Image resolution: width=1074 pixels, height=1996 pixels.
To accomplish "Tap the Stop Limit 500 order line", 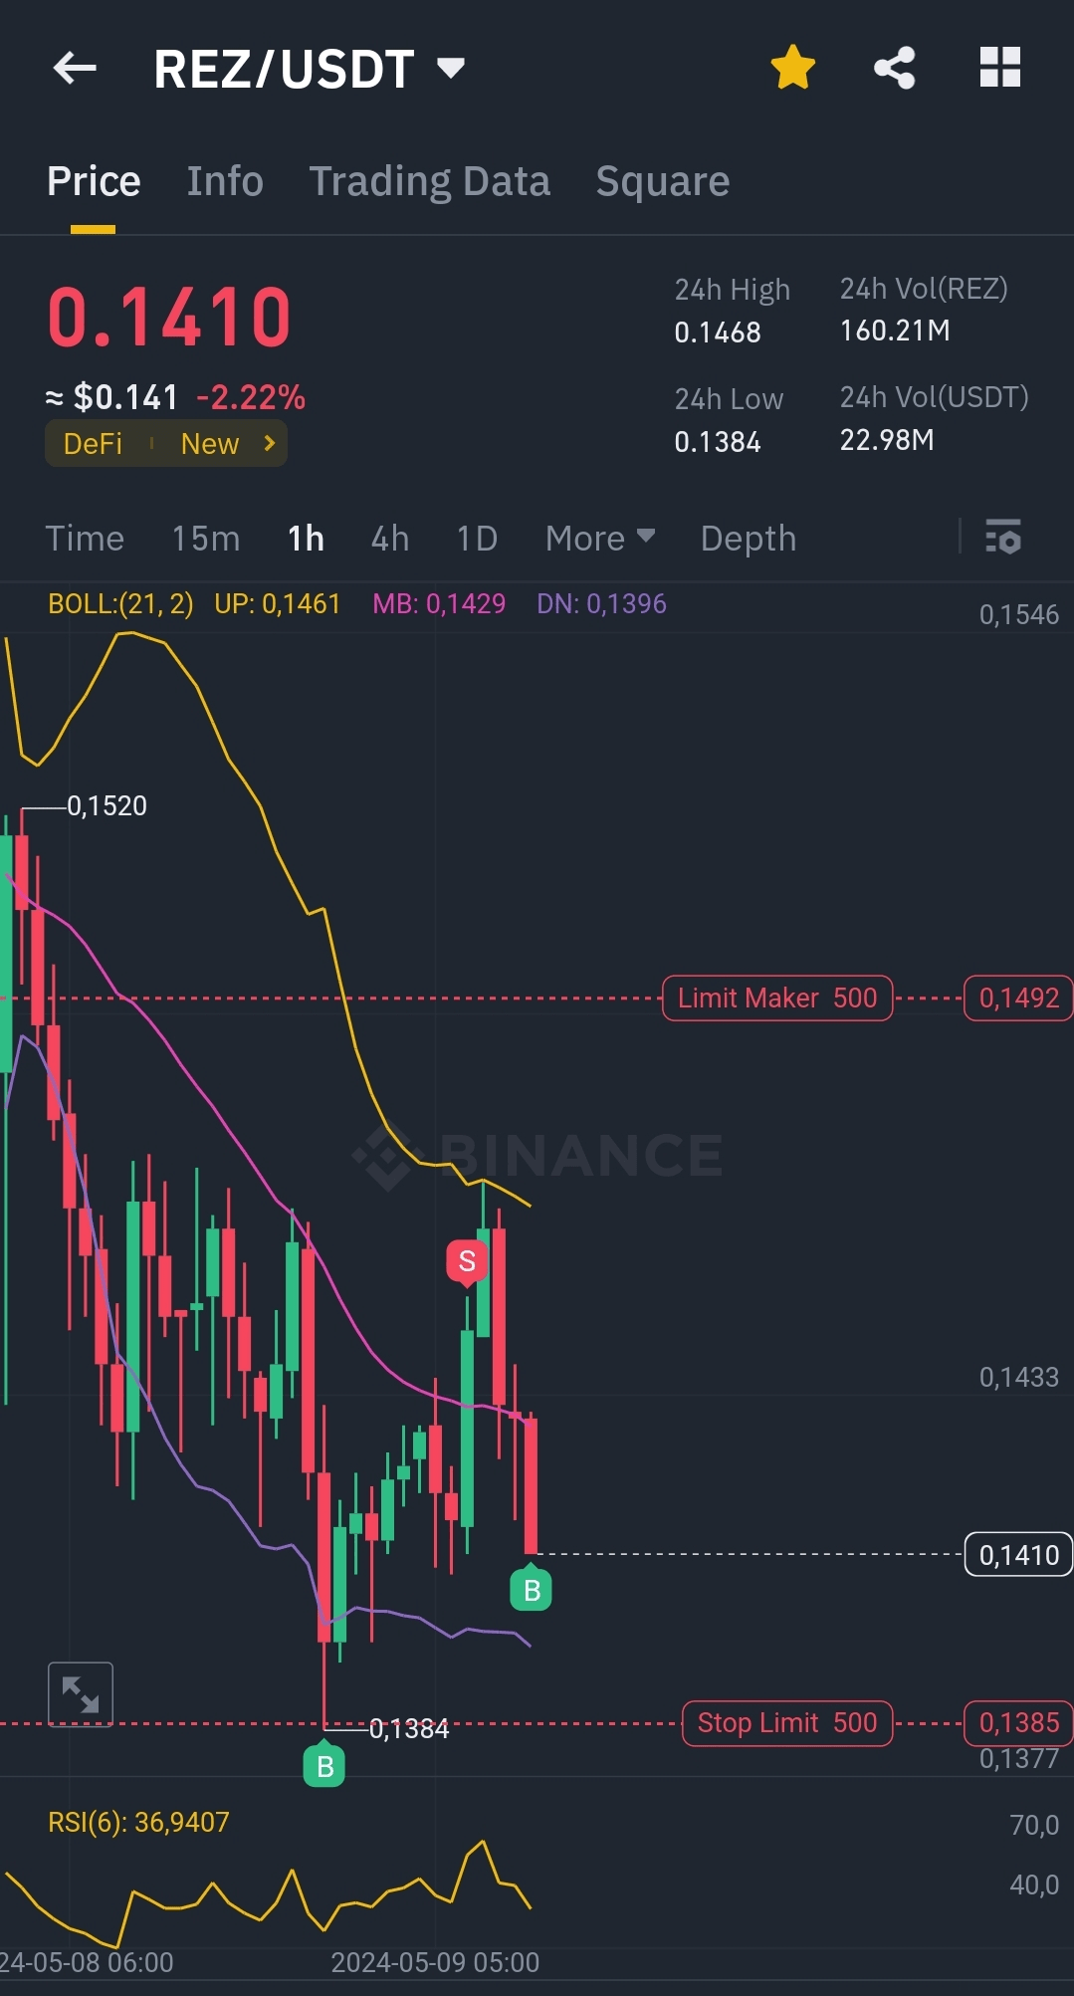I will (786, 1723).
